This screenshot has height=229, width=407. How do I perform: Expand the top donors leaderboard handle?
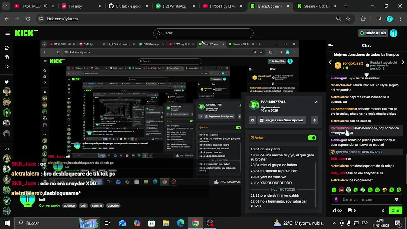click(366, 75)
